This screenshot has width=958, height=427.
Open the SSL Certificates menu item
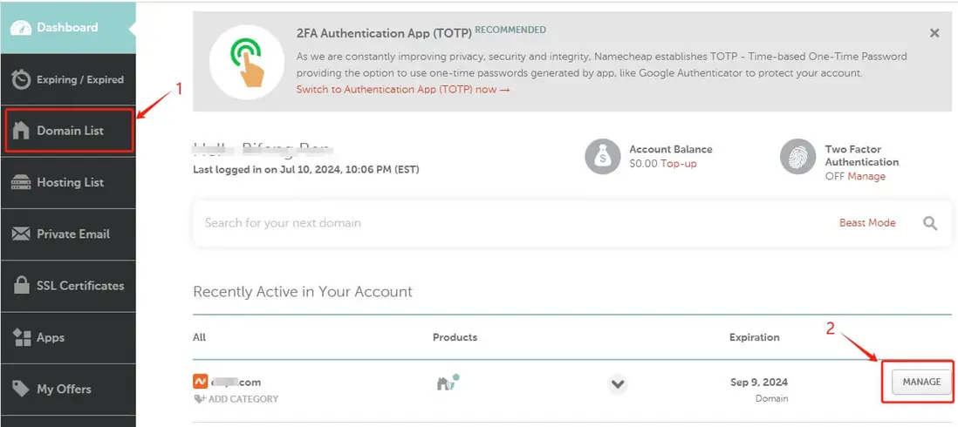coord(80,286)
